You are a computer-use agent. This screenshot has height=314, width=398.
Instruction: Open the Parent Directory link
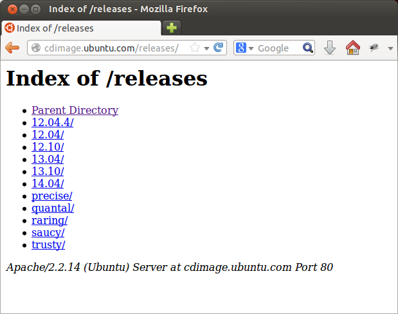pos(75,110)
